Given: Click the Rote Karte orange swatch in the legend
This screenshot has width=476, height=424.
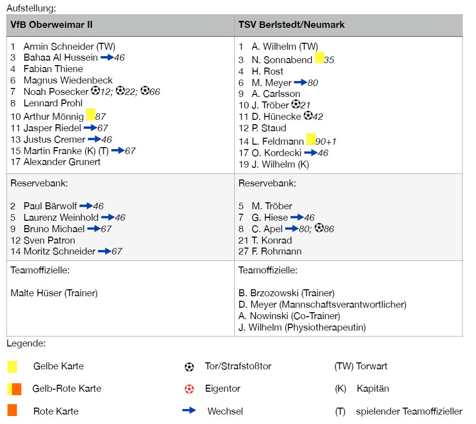Looking at the screenshot, I should click(12, 411).
